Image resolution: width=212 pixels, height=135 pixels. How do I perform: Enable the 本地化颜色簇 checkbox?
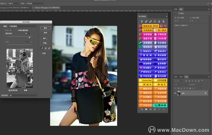pos(17,30)
